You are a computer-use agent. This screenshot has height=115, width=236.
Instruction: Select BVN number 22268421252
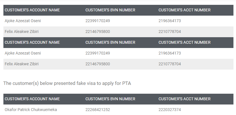coord(98,110)
